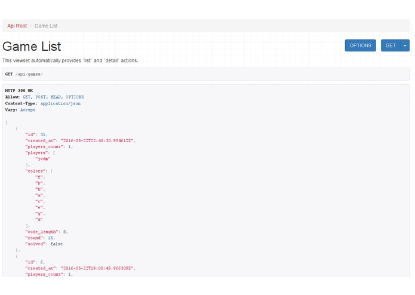Click the "jvdm" player name

point(43,159)
